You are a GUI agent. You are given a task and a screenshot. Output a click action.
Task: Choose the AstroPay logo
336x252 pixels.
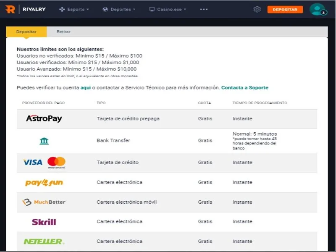(x=44, y=118)
